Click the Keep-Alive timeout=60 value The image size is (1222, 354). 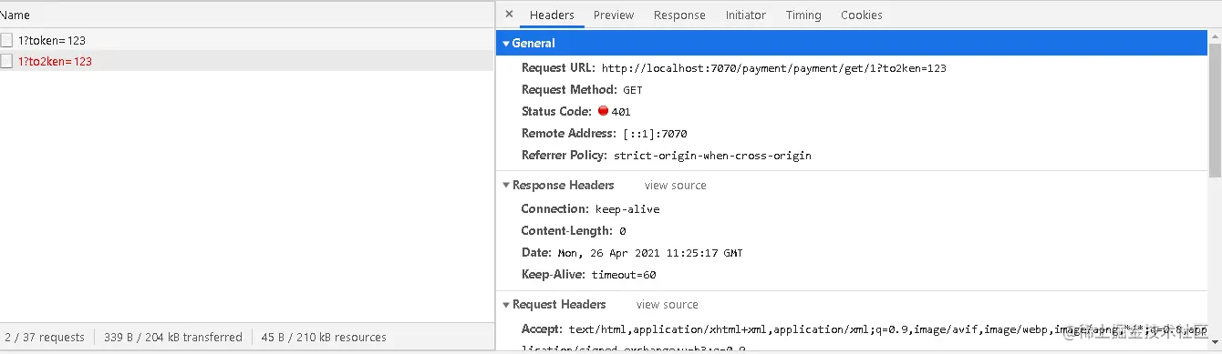(x=624, y=275)
